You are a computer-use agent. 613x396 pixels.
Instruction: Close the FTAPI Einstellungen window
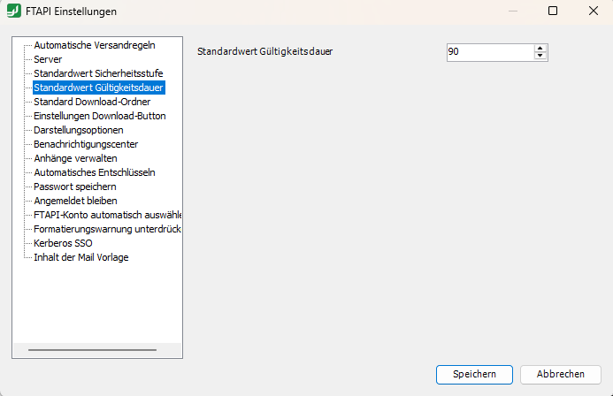[x=593, y=11]
